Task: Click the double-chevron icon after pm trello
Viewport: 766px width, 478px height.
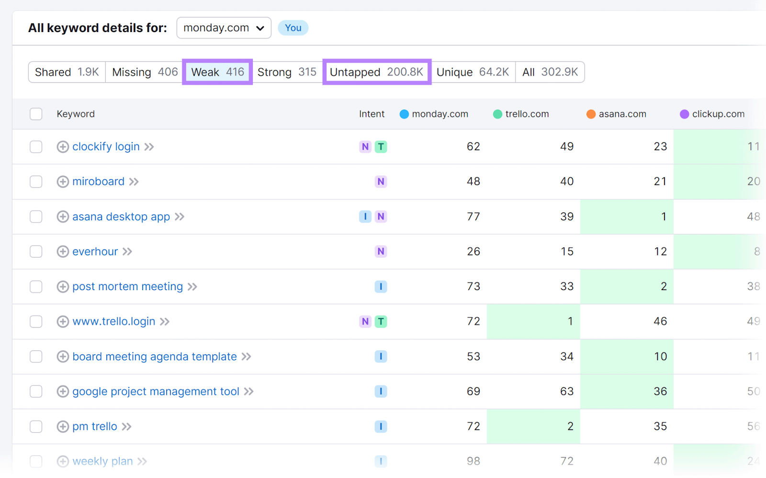Action: click(126, 427)
